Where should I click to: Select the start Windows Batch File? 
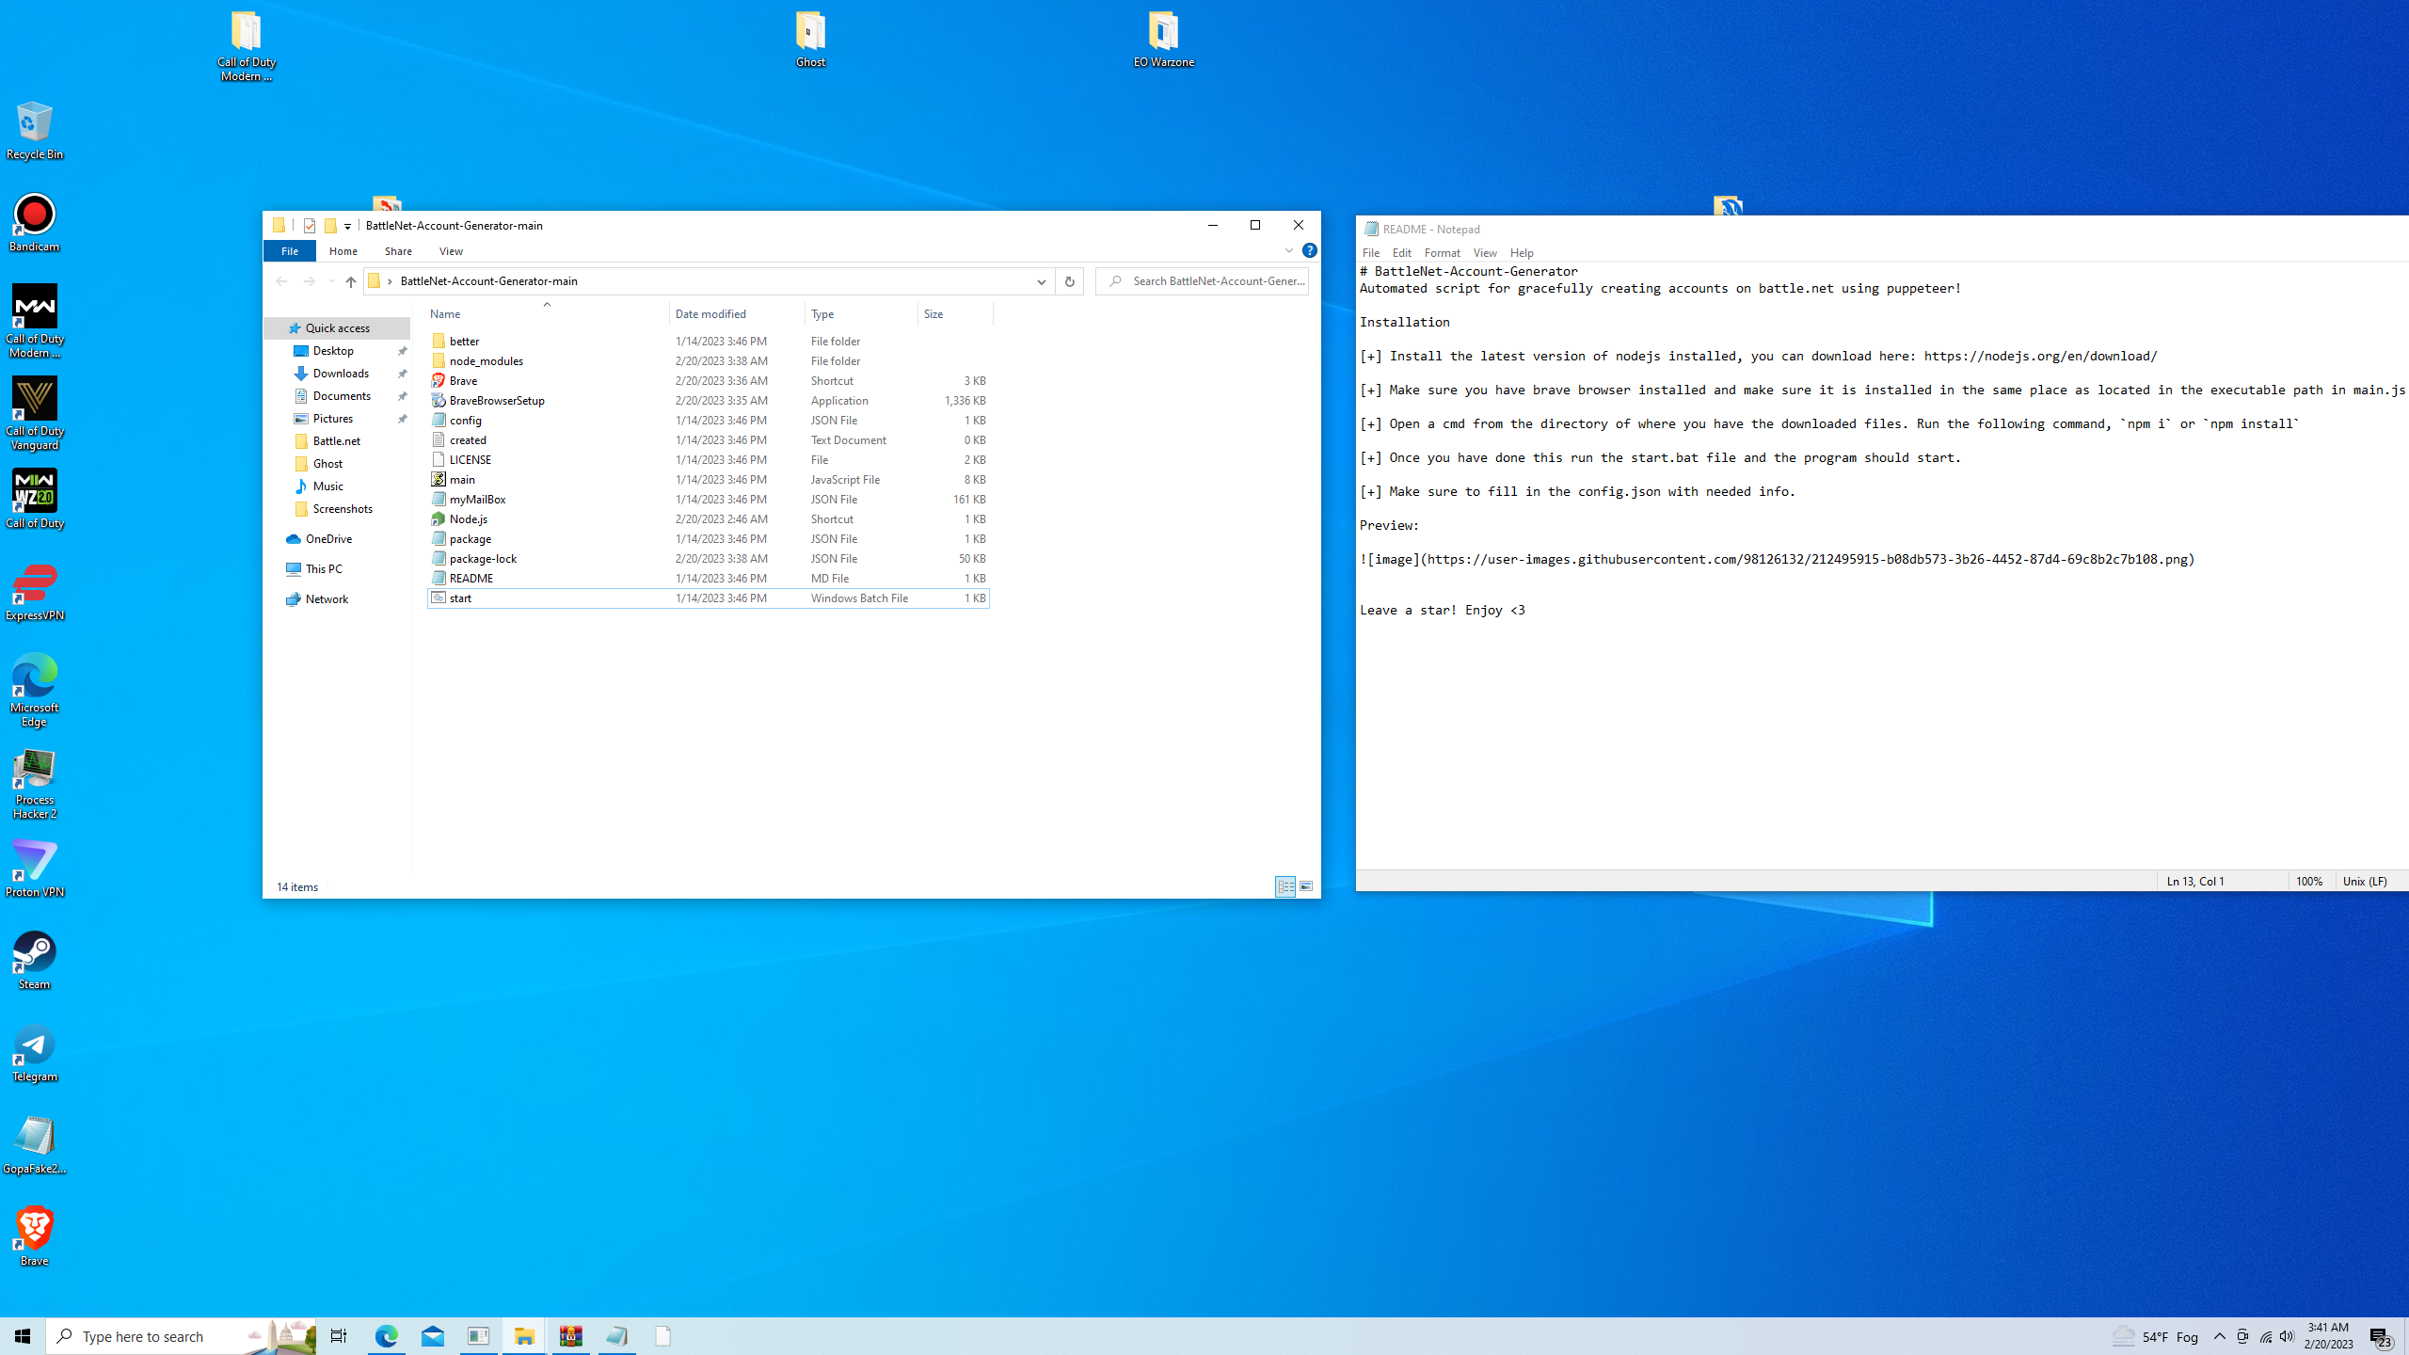point(461,598)
